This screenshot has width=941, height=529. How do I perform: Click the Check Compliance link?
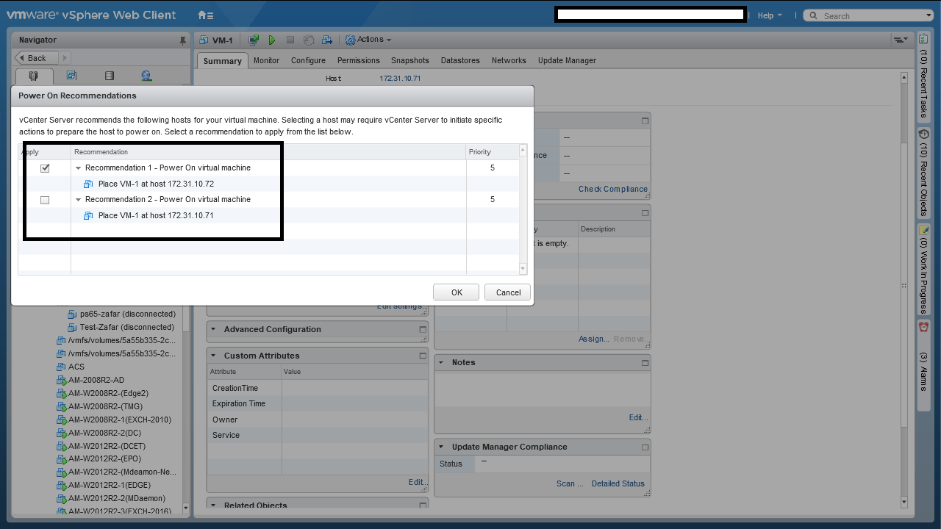click(612, 189)
